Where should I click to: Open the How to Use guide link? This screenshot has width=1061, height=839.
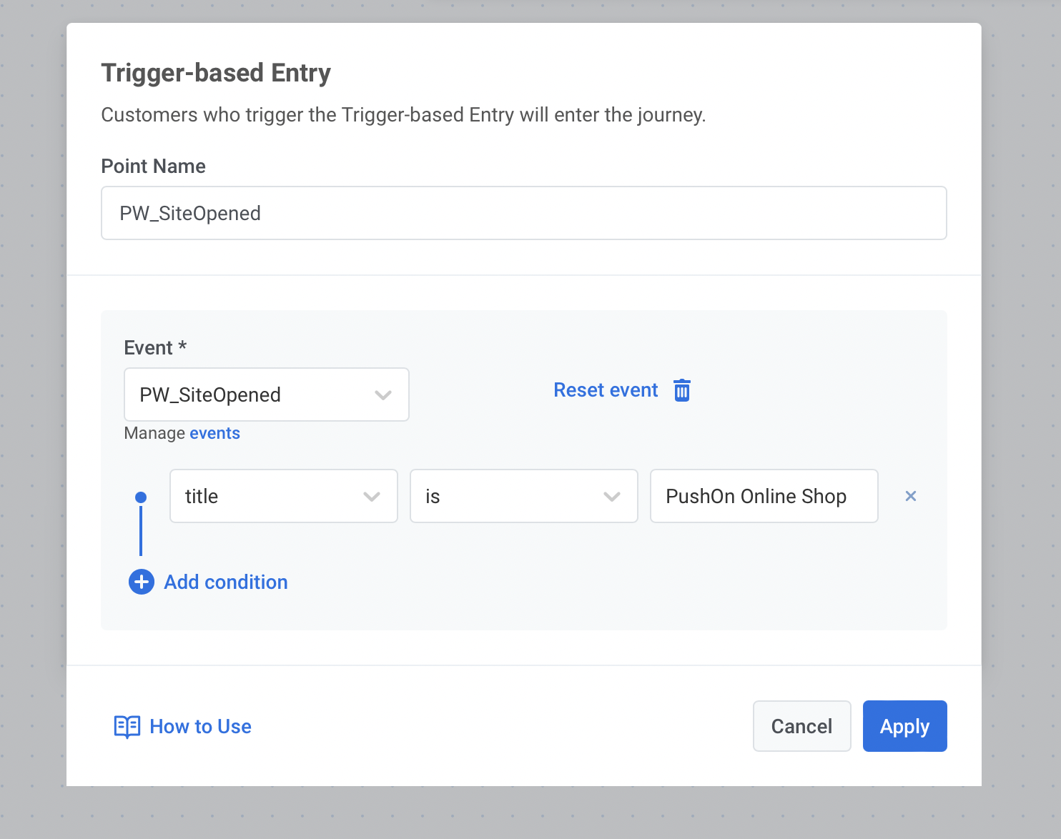[x=200, y=727]
